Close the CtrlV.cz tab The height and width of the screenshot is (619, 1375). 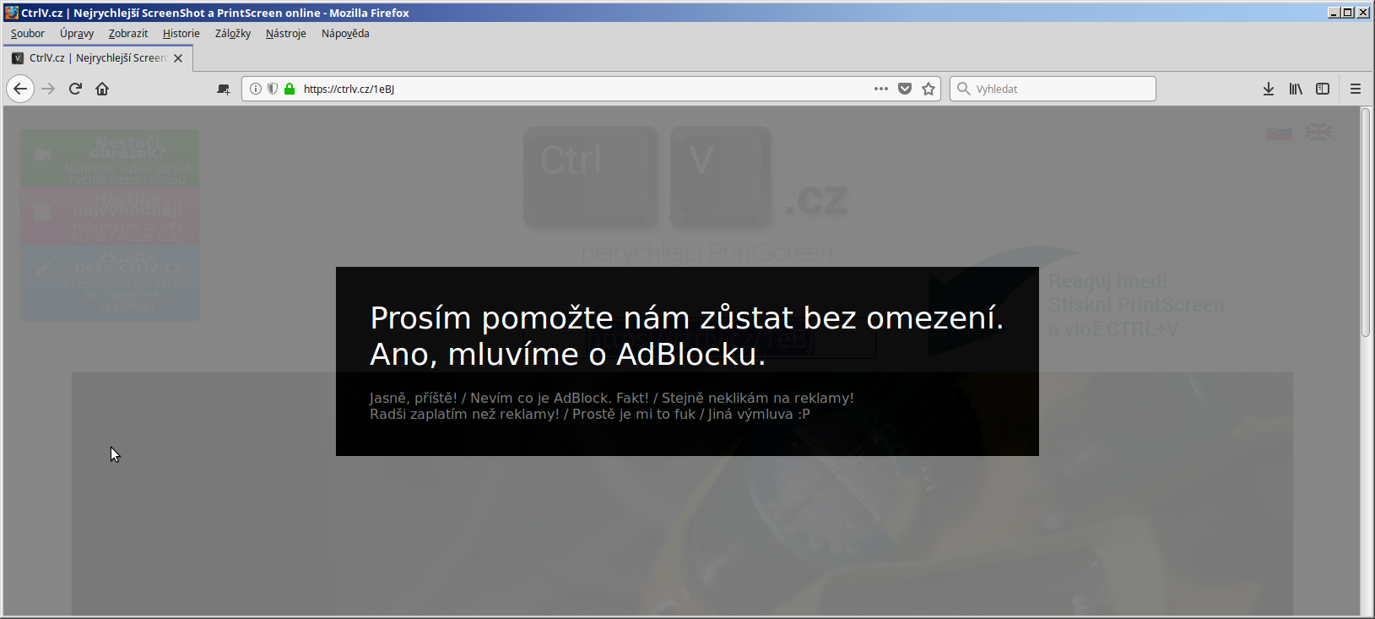pyautogui.click(x=178, y=58)
